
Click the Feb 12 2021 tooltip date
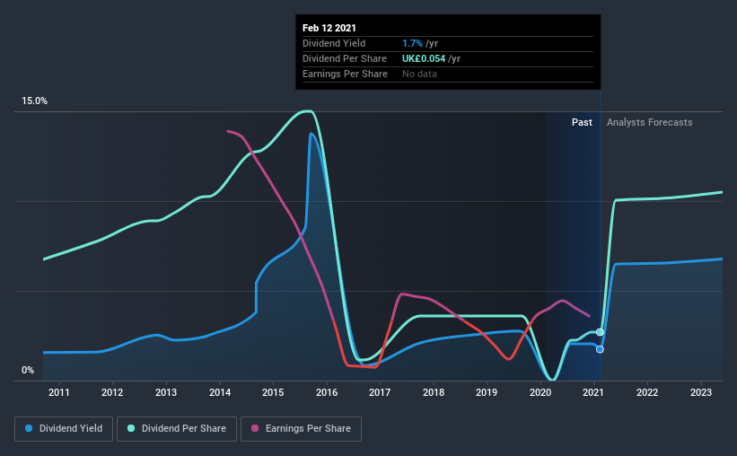pyautogui.click(x=329, y=28)
